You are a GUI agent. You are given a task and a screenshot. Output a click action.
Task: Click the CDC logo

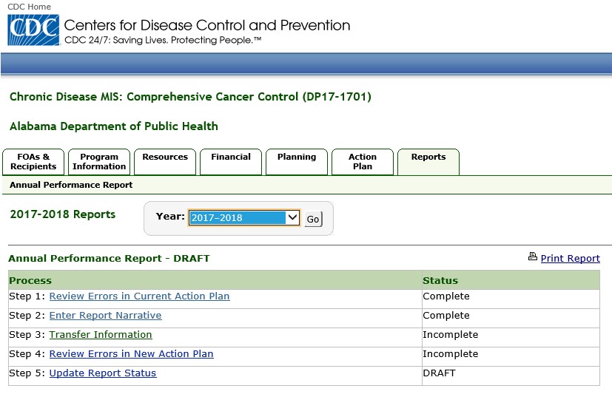[x=33, y=30]
